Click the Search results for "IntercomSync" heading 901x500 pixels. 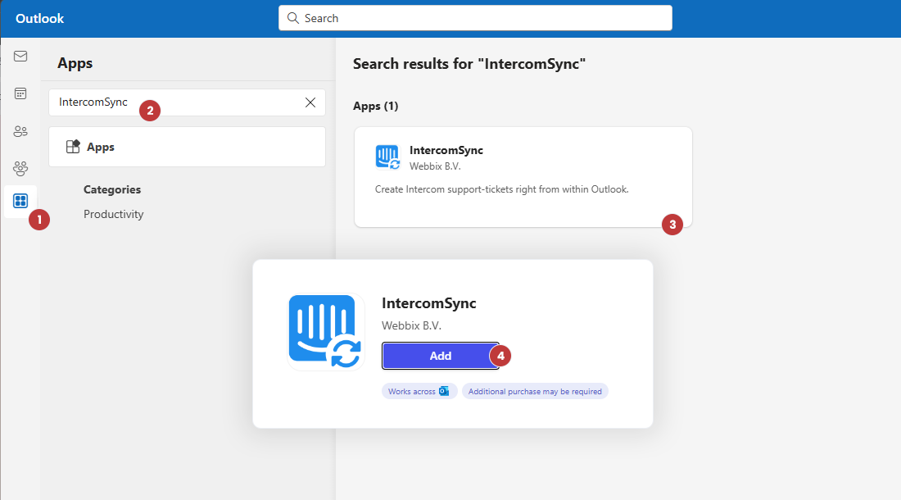tap(469, 64)
